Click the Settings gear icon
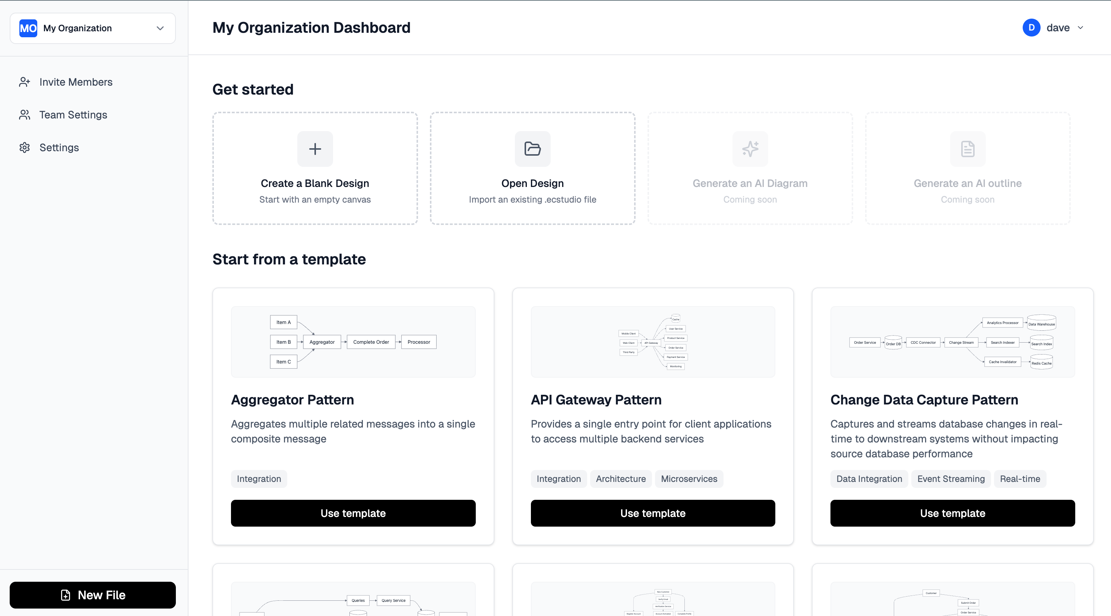Image resolution: width=1111 pixels, height=616 pixels. [x=24, y=147]
